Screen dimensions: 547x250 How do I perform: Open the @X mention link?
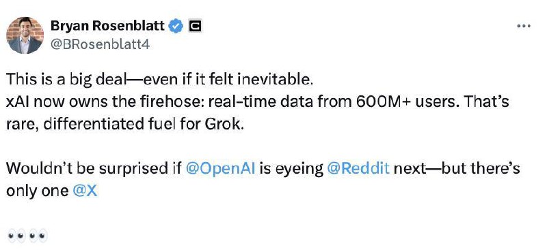(85, 191)
